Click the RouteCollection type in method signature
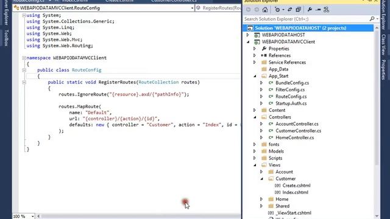This screenshot has width=390, height=219. coord(158,82)
